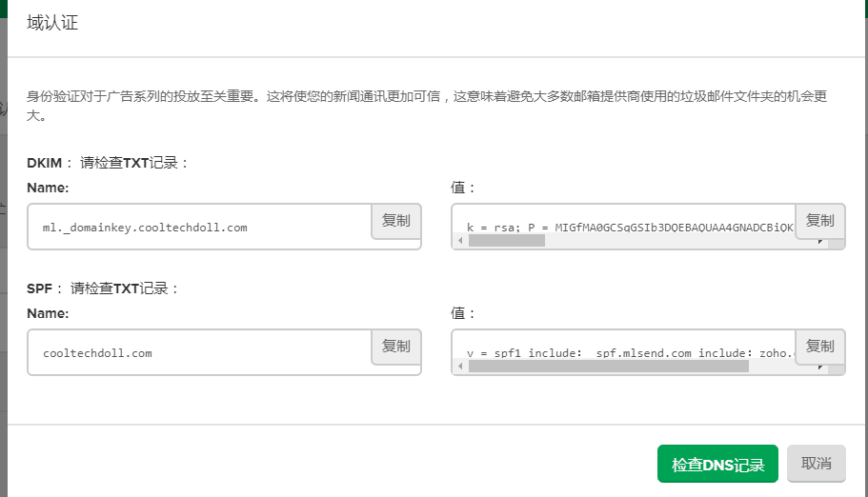Click DKIM value scrollbar left arrow
The image size is (868, 497).
point(460,241)
